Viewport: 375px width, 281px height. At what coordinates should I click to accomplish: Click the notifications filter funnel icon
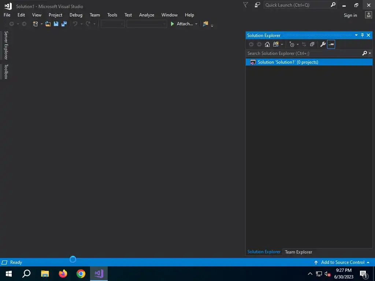[245, 5]
